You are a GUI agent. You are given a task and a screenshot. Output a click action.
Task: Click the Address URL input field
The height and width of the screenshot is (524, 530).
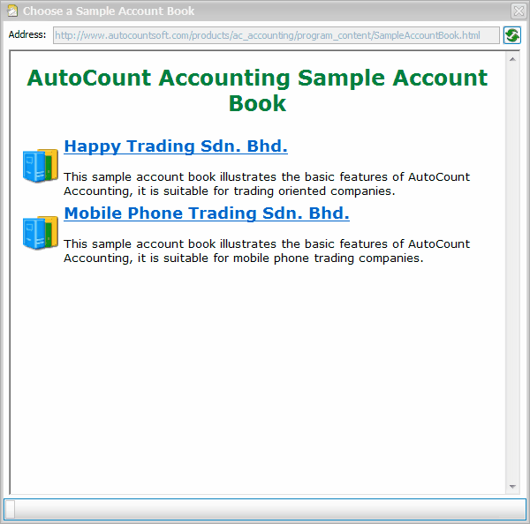(276, 35)
